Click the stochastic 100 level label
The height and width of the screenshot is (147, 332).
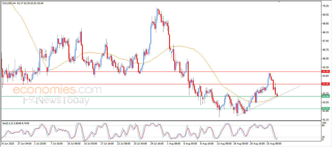click(324, 122)
